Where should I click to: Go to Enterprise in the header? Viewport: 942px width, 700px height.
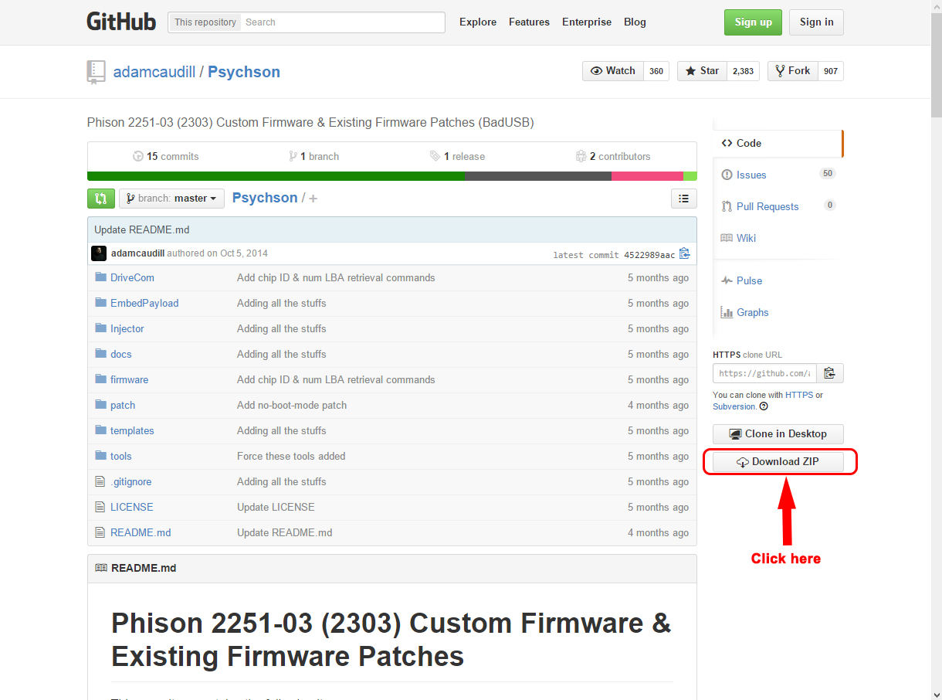point(587,22)
